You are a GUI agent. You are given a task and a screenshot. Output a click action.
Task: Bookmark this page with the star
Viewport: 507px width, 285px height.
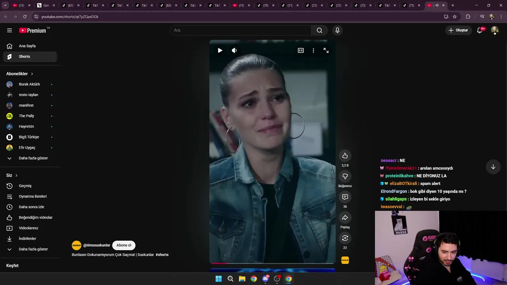[455, 17]
